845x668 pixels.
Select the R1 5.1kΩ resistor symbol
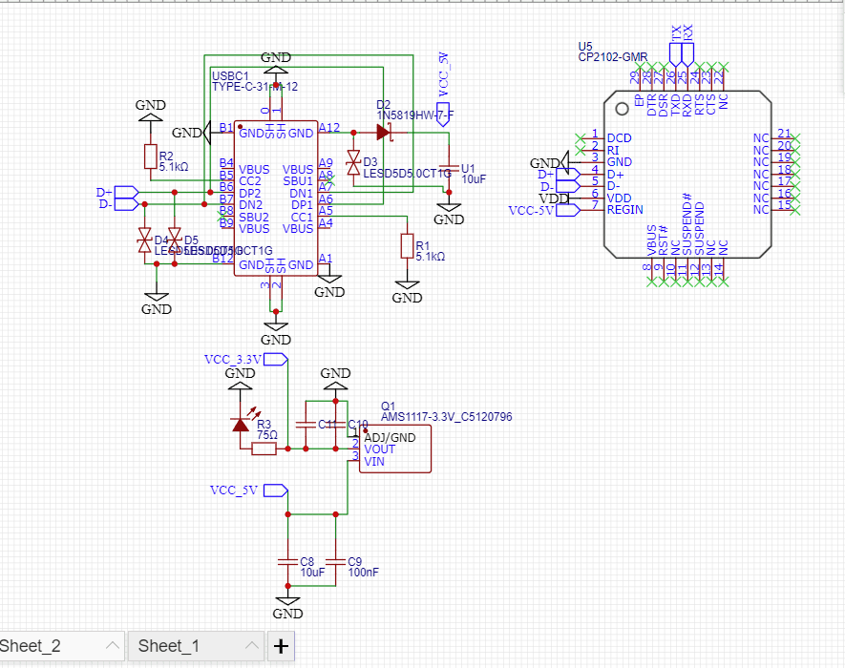point(408,246)
